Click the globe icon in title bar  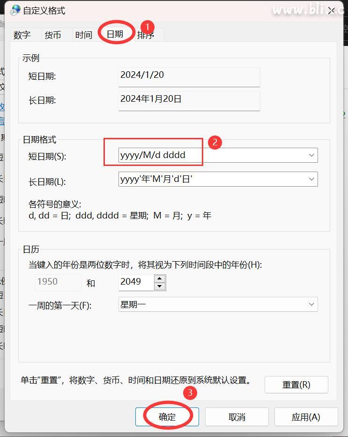pos(15,10)
